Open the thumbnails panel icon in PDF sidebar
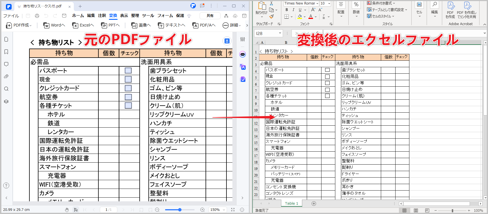 point(6,39)
